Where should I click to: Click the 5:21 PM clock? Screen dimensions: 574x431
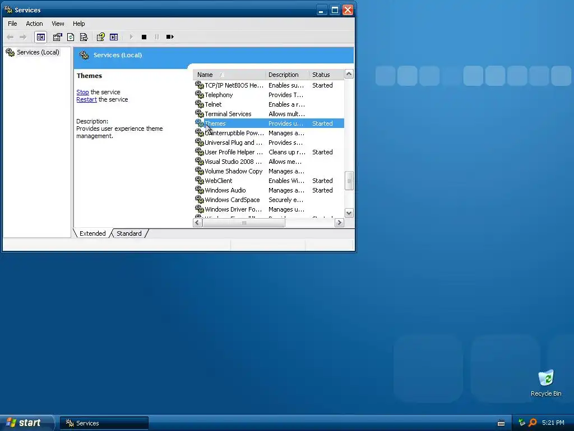(553, 423)
